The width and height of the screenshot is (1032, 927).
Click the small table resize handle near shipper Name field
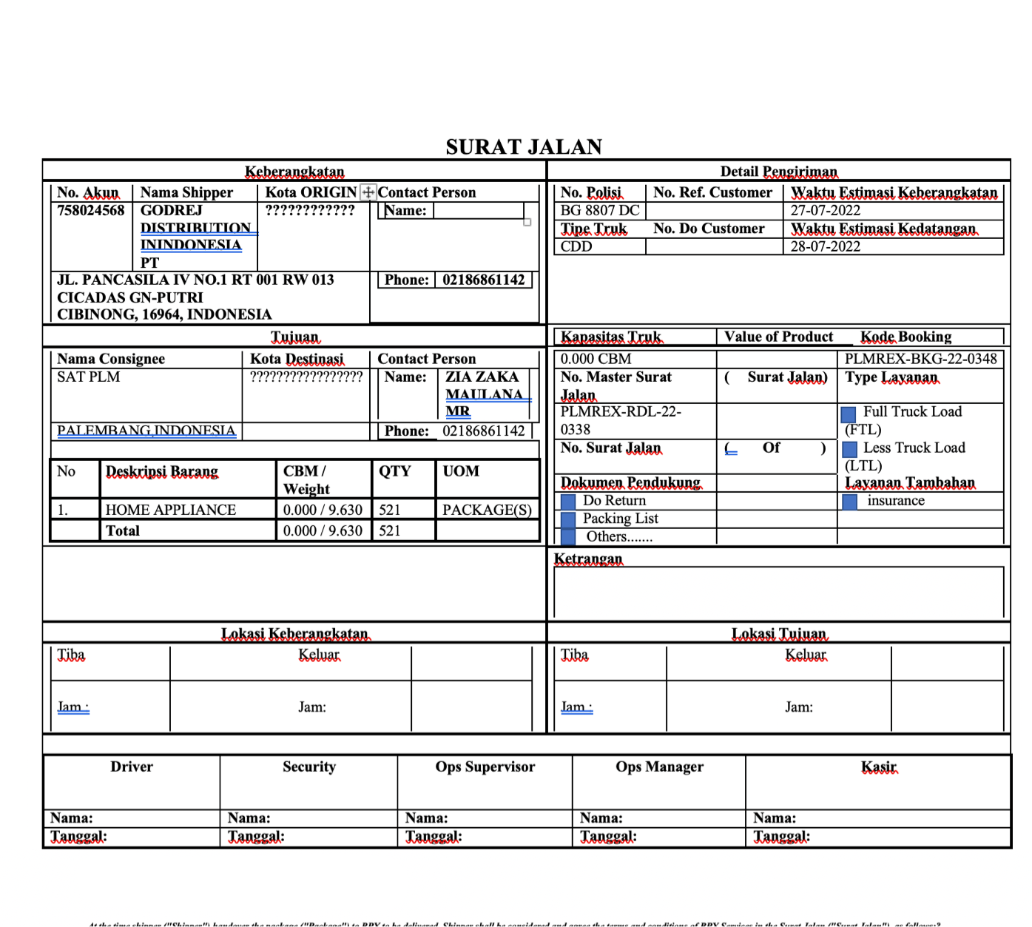click(x=527, y=222)
